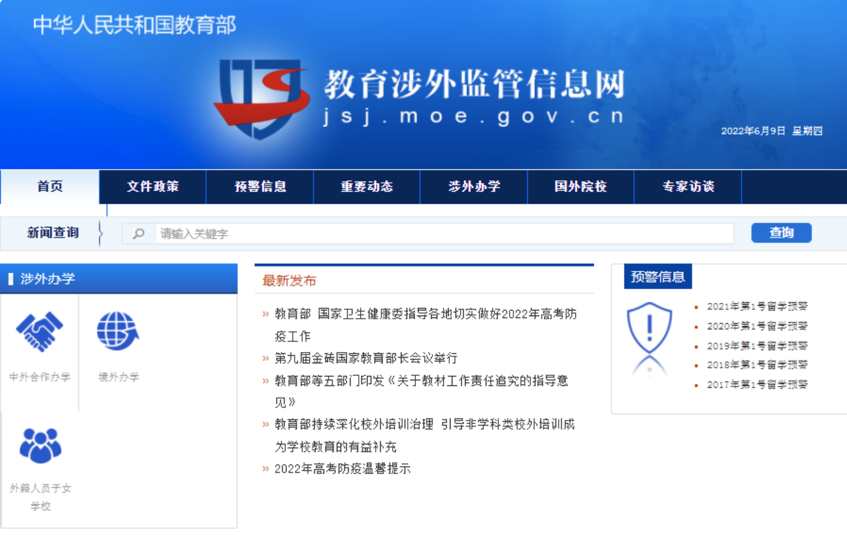
Task: Click the 中华人民共和国教育部 header text
Action: click(134, 25)
